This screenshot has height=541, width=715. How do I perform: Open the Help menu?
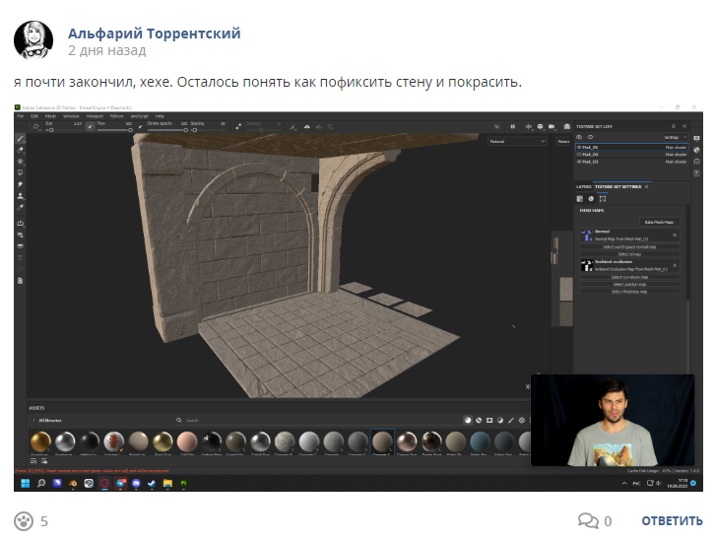pos(160,116)
